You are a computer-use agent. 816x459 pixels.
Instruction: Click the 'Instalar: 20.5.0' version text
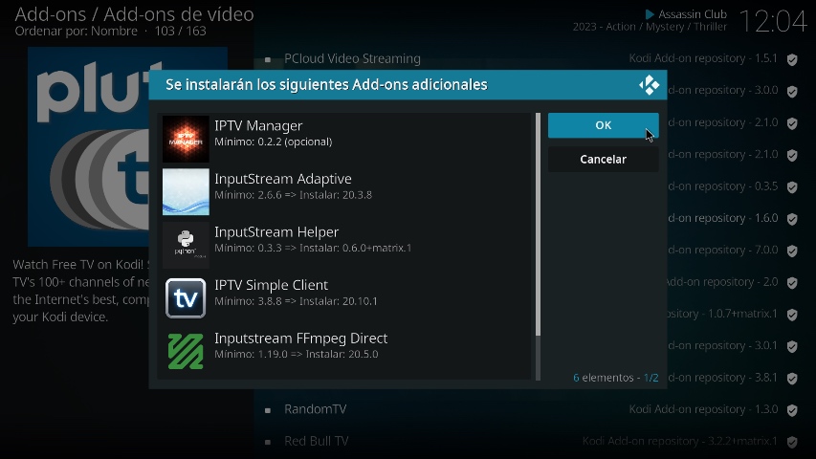[x=342, y=355]
